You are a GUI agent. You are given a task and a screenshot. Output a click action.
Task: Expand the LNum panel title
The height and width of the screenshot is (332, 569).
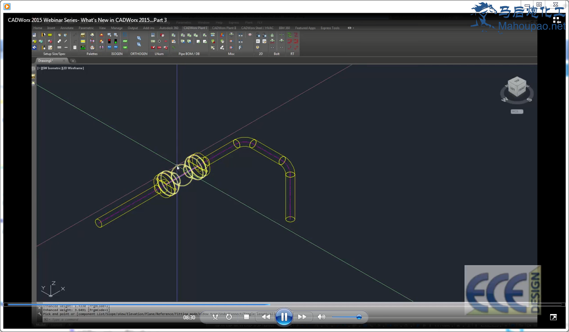tap(159, 54)
